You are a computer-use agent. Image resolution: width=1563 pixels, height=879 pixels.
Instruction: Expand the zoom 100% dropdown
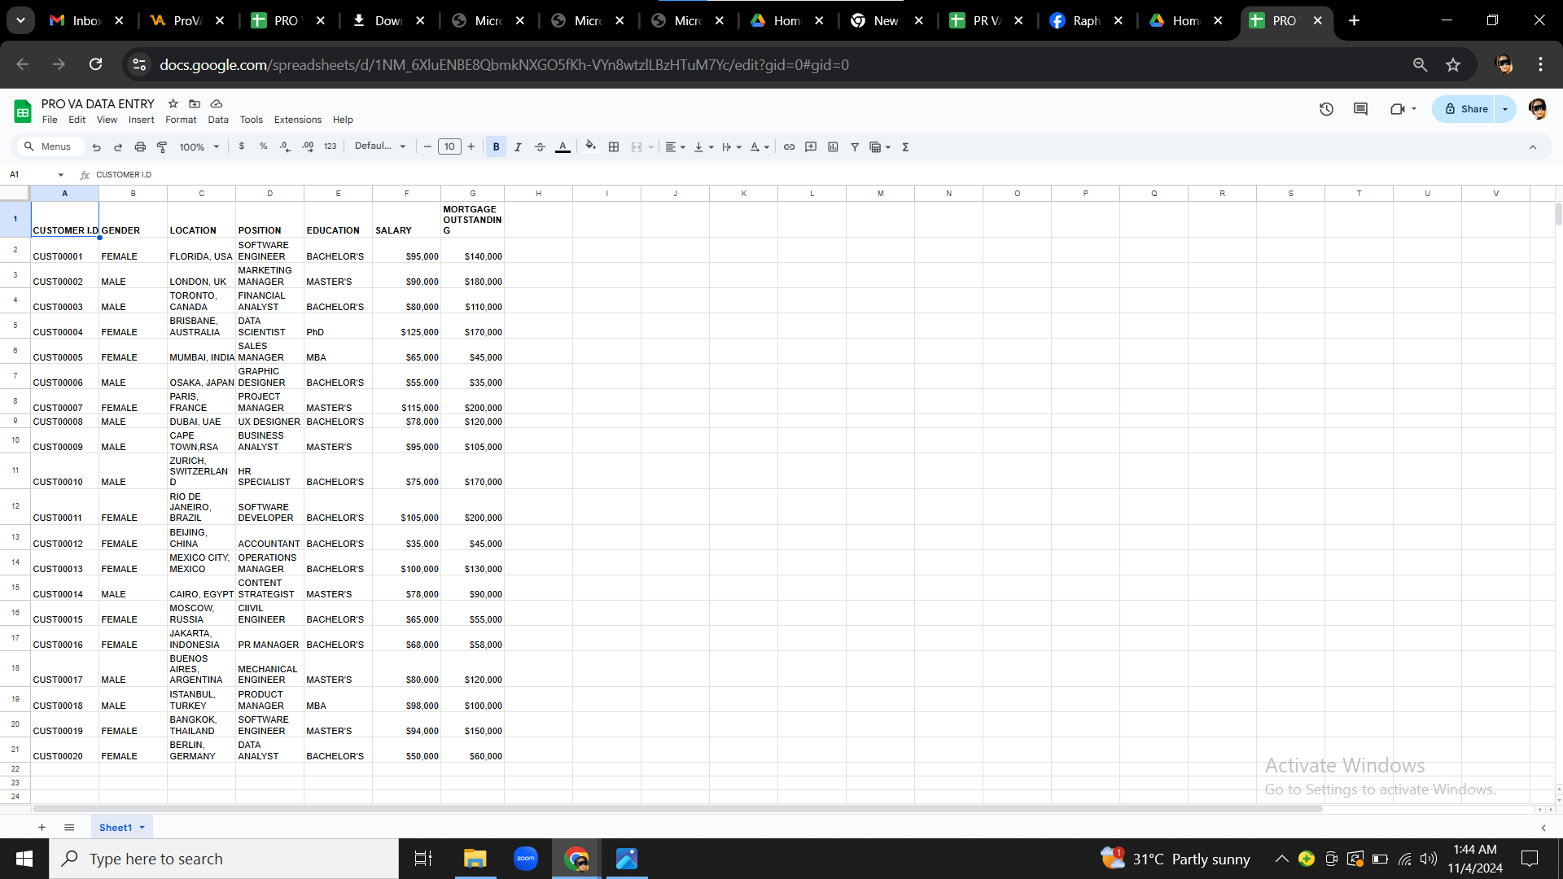tap(199, 147)
